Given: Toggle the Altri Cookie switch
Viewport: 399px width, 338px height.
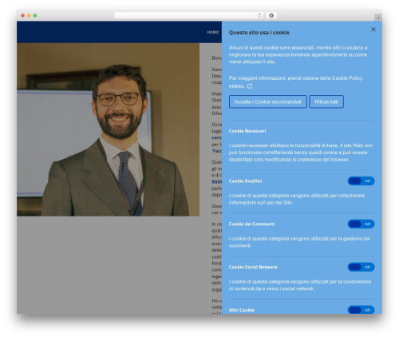Looking at the screenshot, I should tap(361, 310).
